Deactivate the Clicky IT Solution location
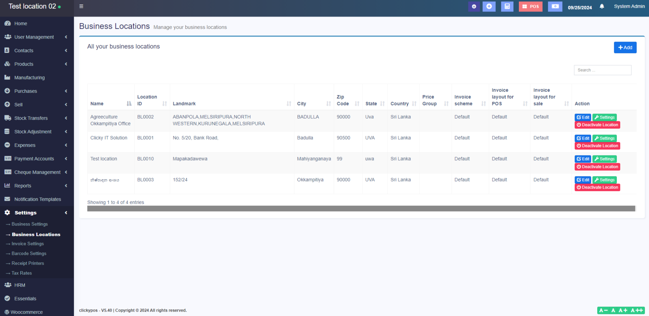The width and height of the screenshot is (649, 316). click(597, 146)
